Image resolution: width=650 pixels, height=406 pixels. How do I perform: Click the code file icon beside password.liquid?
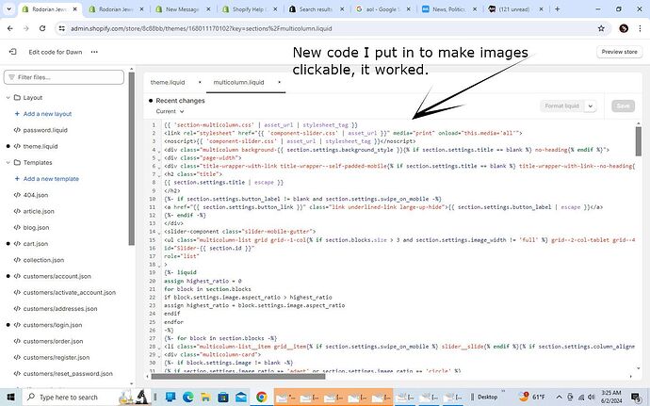point(17,130)
